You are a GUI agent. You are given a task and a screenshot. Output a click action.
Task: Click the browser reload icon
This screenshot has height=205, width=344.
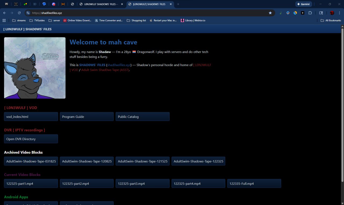[x=19, y=13]
